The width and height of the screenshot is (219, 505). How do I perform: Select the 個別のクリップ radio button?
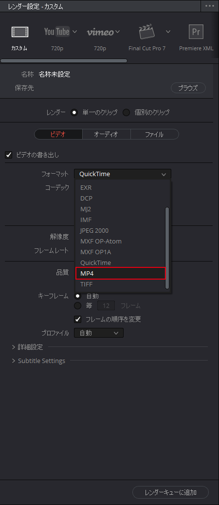127,112
